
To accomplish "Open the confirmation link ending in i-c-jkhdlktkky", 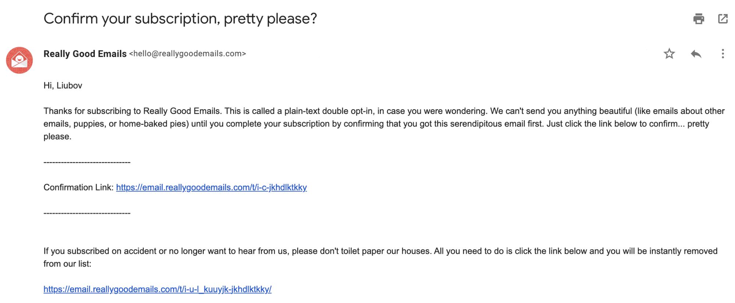I will point(211,187).
